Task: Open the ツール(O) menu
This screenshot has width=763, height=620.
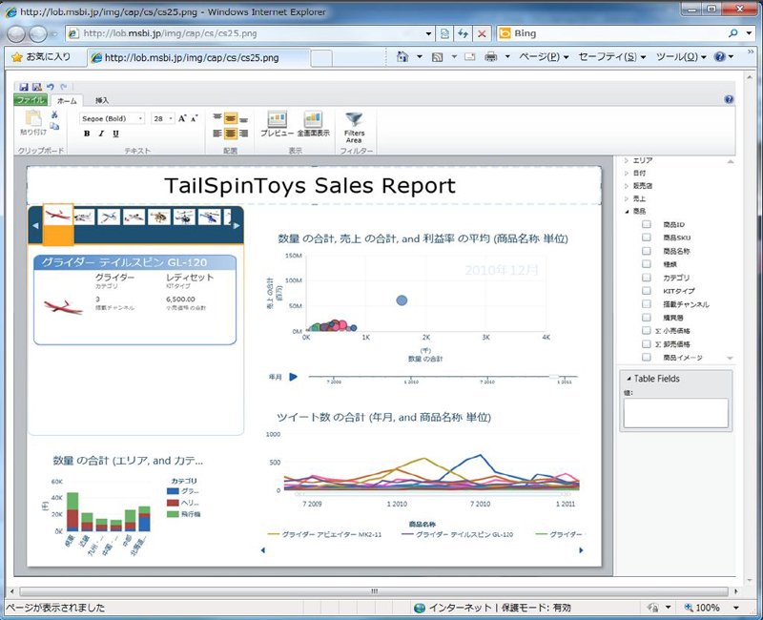Action: click(681, 57)
